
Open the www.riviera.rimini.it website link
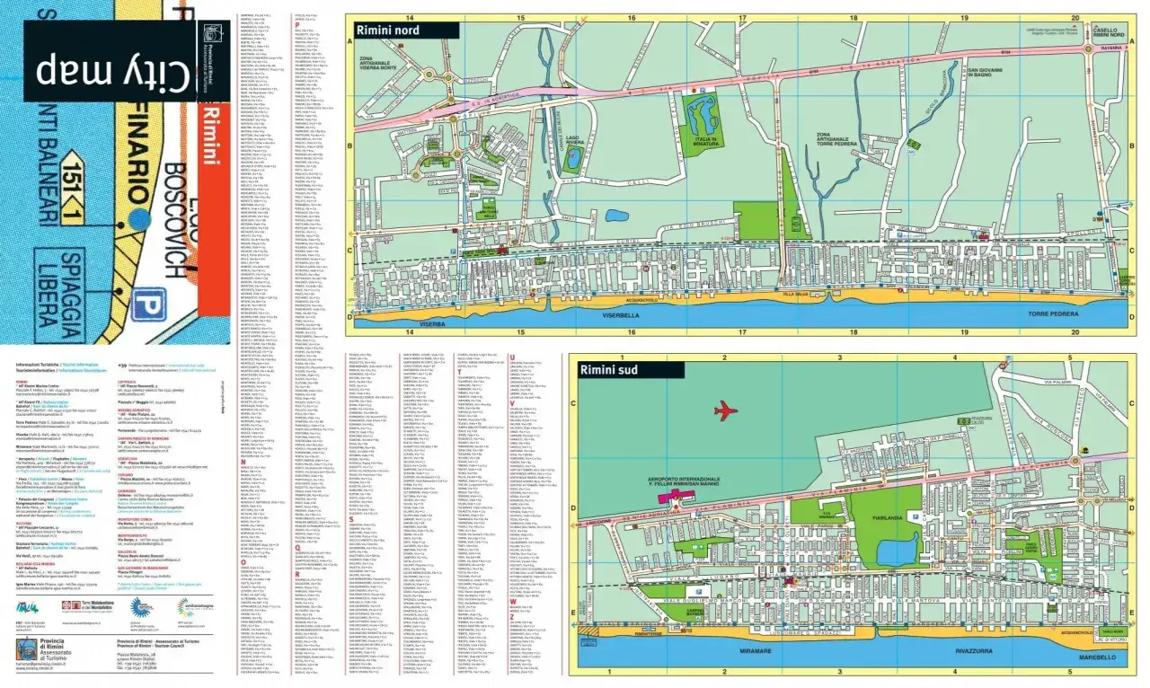point(35,668)
